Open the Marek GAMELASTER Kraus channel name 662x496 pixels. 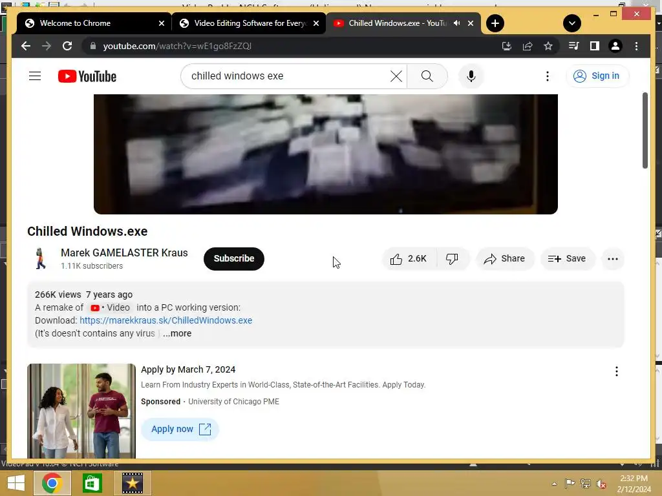(x=124, y=253)
